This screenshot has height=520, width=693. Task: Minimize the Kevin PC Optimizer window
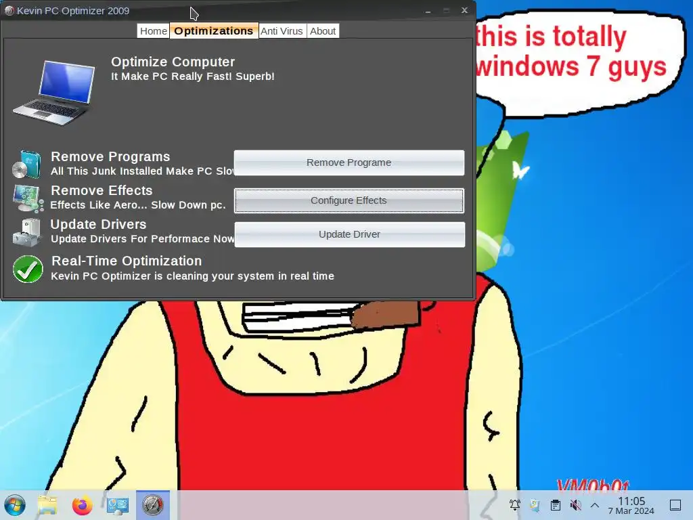tap(428, 11)
